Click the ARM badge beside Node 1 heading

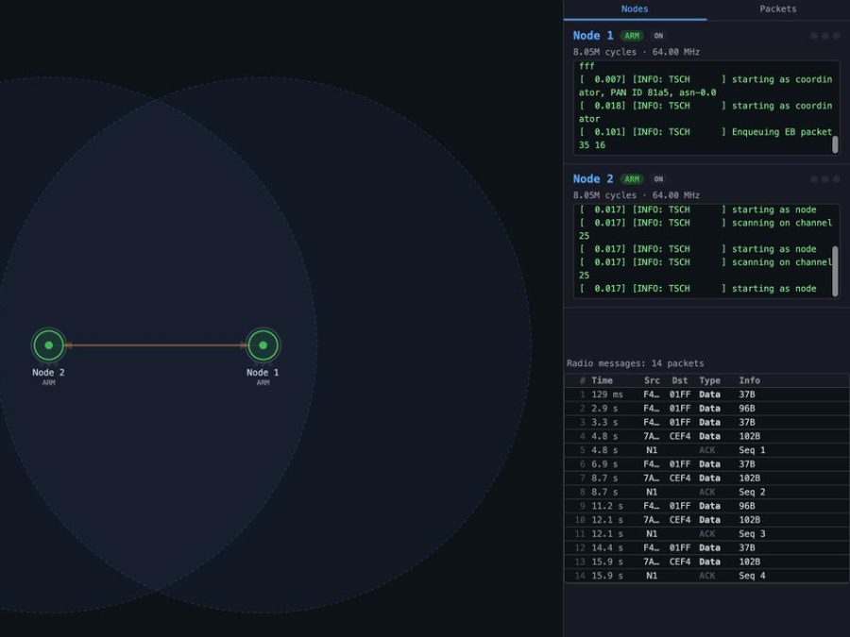632,36
